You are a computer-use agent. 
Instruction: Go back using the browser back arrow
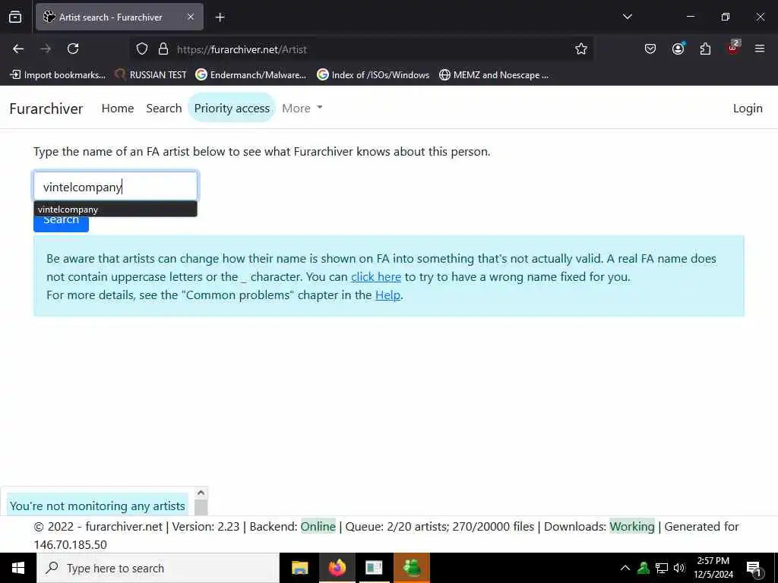tap(18, 49)
